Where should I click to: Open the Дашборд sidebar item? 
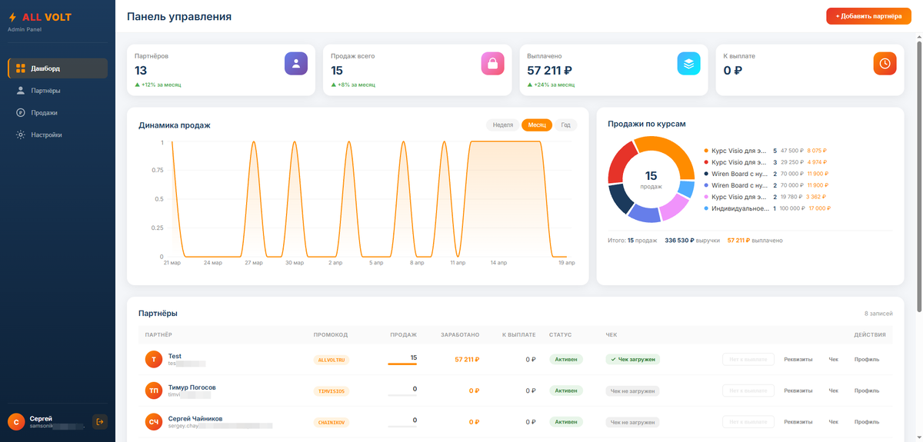click(58, 68)
